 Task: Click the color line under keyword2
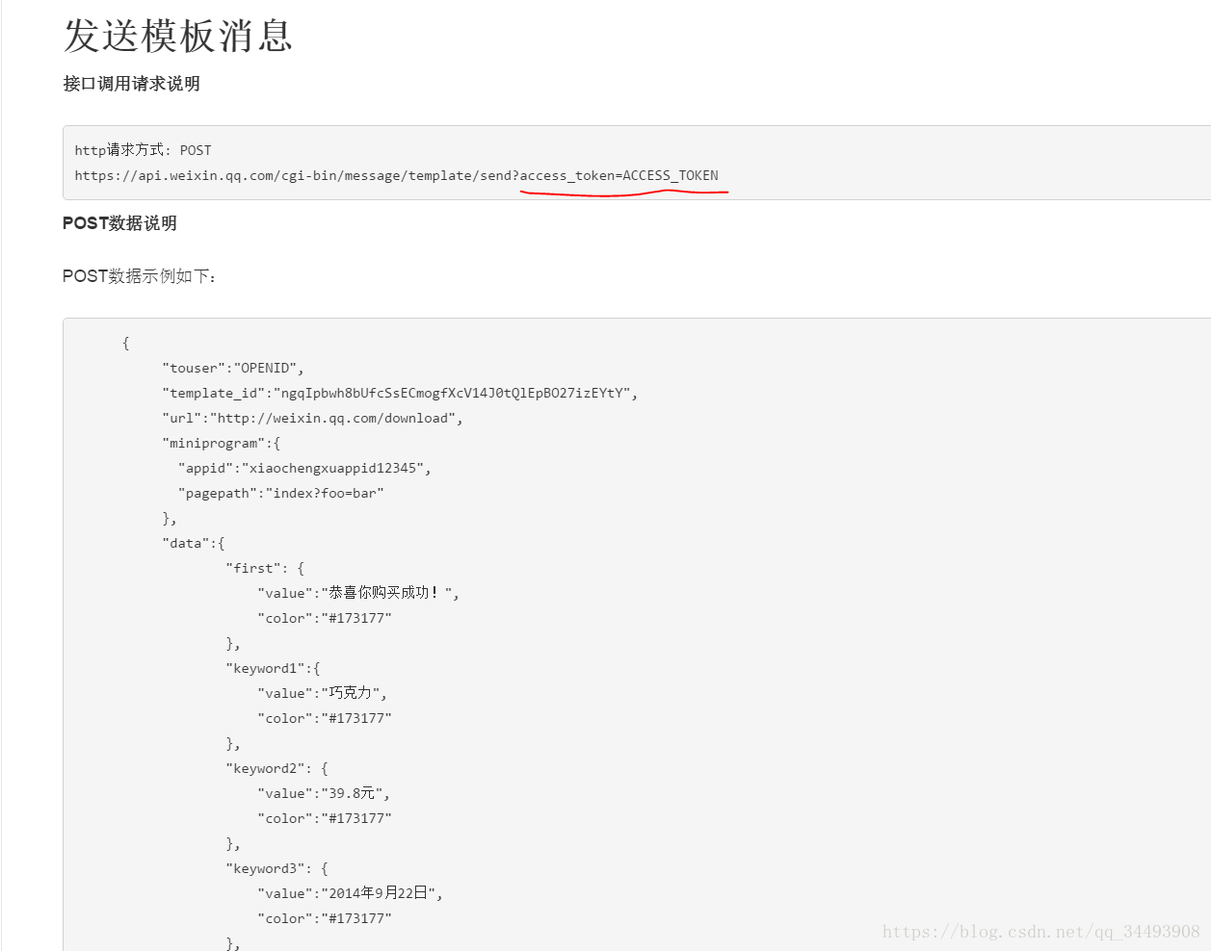pyautogui.click(x=325, y=818)
